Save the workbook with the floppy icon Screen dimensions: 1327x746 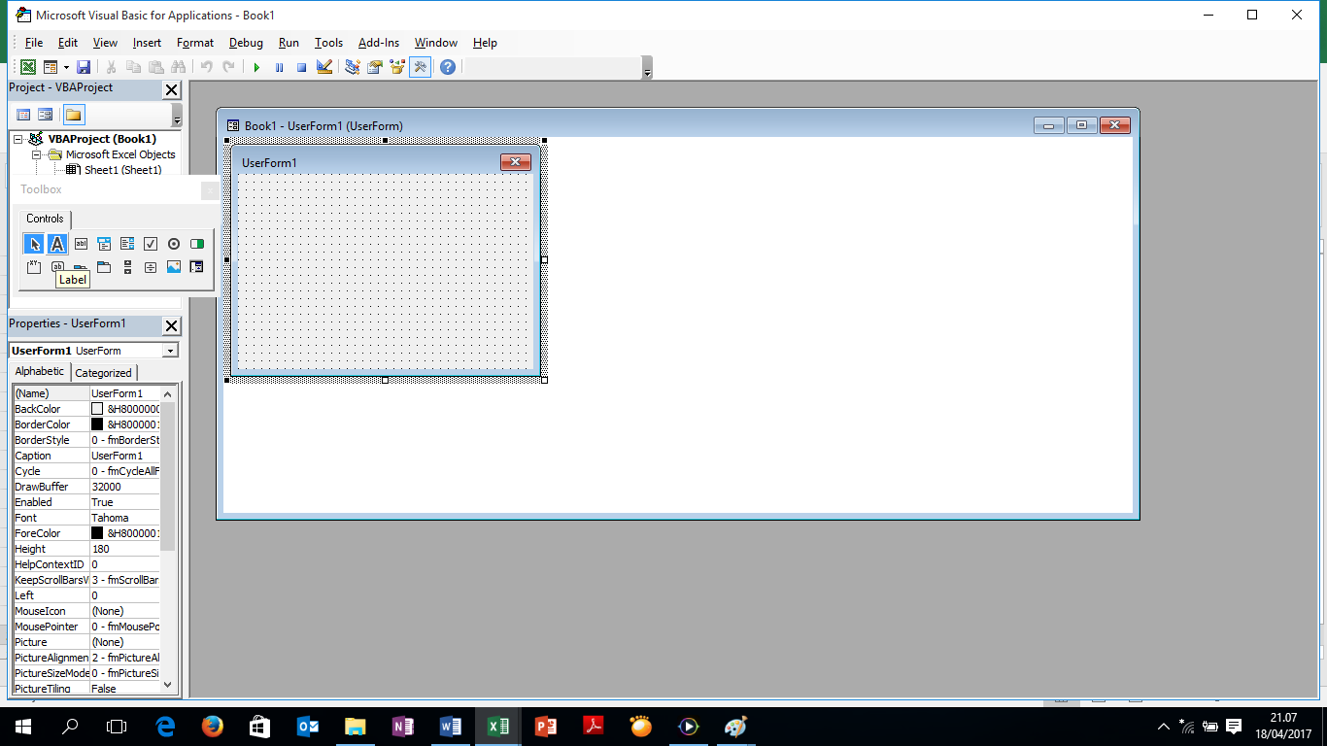tap(84, 67)
